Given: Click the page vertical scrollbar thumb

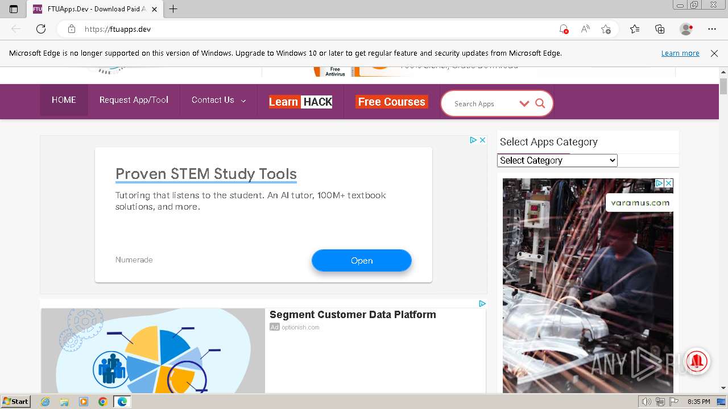Looking at the screenshot, I should coord(723,86).
